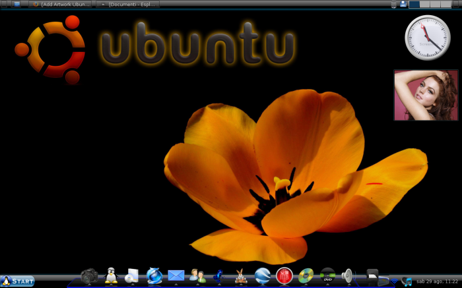Open the printer icon in the tray
462x288 pixels.
point(372,275)
